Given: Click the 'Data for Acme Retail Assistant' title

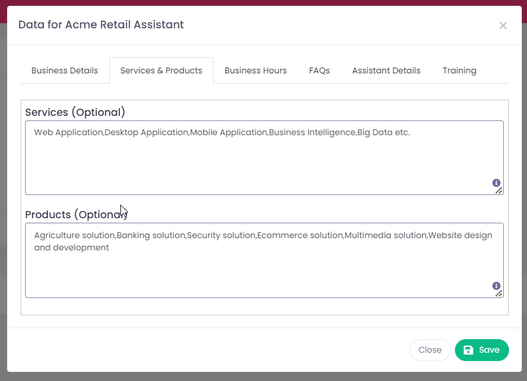Looking at the screenshot, I should [101, 24].
